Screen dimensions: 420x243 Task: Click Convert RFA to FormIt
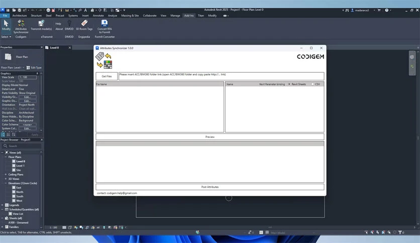[x=104, y=26]
